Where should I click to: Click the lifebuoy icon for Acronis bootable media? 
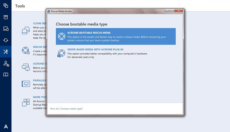[x=62, y=36]
